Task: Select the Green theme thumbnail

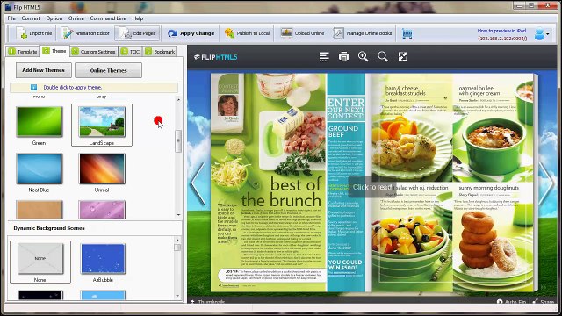Action: point(39,122)
